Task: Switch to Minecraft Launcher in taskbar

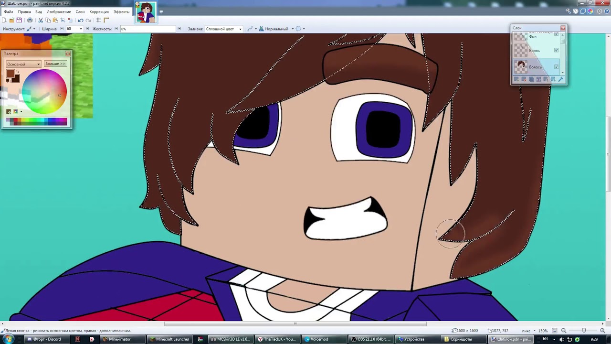Action: tap(169, 339)
